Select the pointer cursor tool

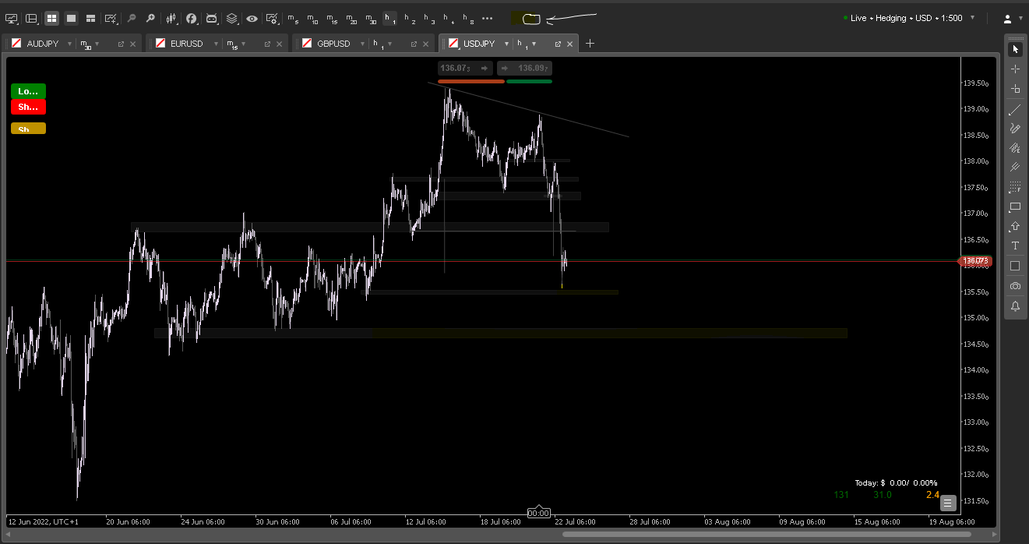point(1015,49)
